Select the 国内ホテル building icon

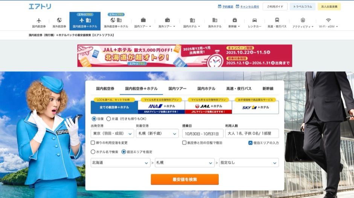click(192, 20)
